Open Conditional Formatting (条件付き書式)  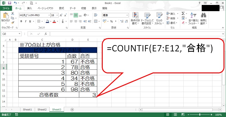[135, 18]
